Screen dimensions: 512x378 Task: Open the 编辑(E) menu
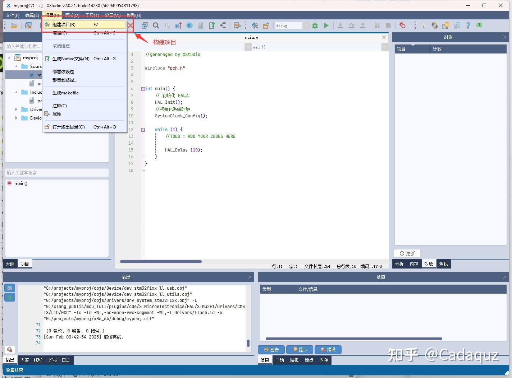coord(32,15)
